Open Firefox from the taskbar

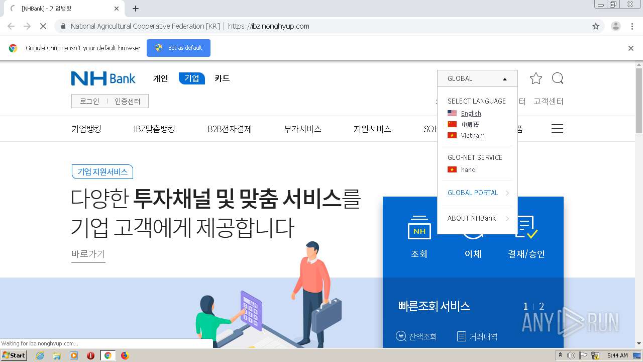(x=125, y=355)
